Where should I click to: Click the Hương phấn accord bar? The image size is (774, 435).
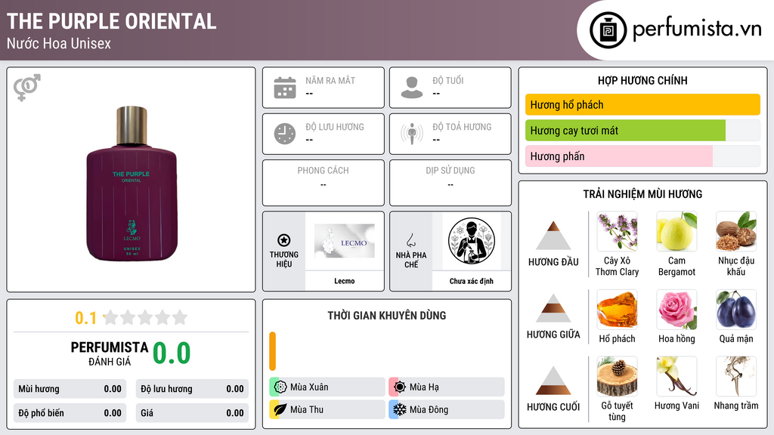pos(642,156)
